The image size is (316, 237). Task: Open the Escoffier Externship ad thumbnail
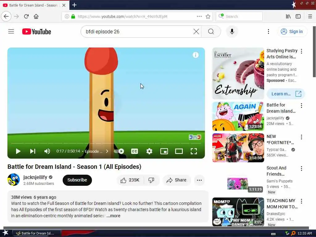tap(238, 73)
